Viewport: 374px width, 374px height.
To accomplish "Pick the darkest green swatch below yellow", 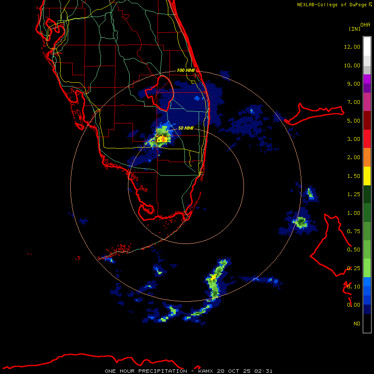I will [x=367, y=194].
